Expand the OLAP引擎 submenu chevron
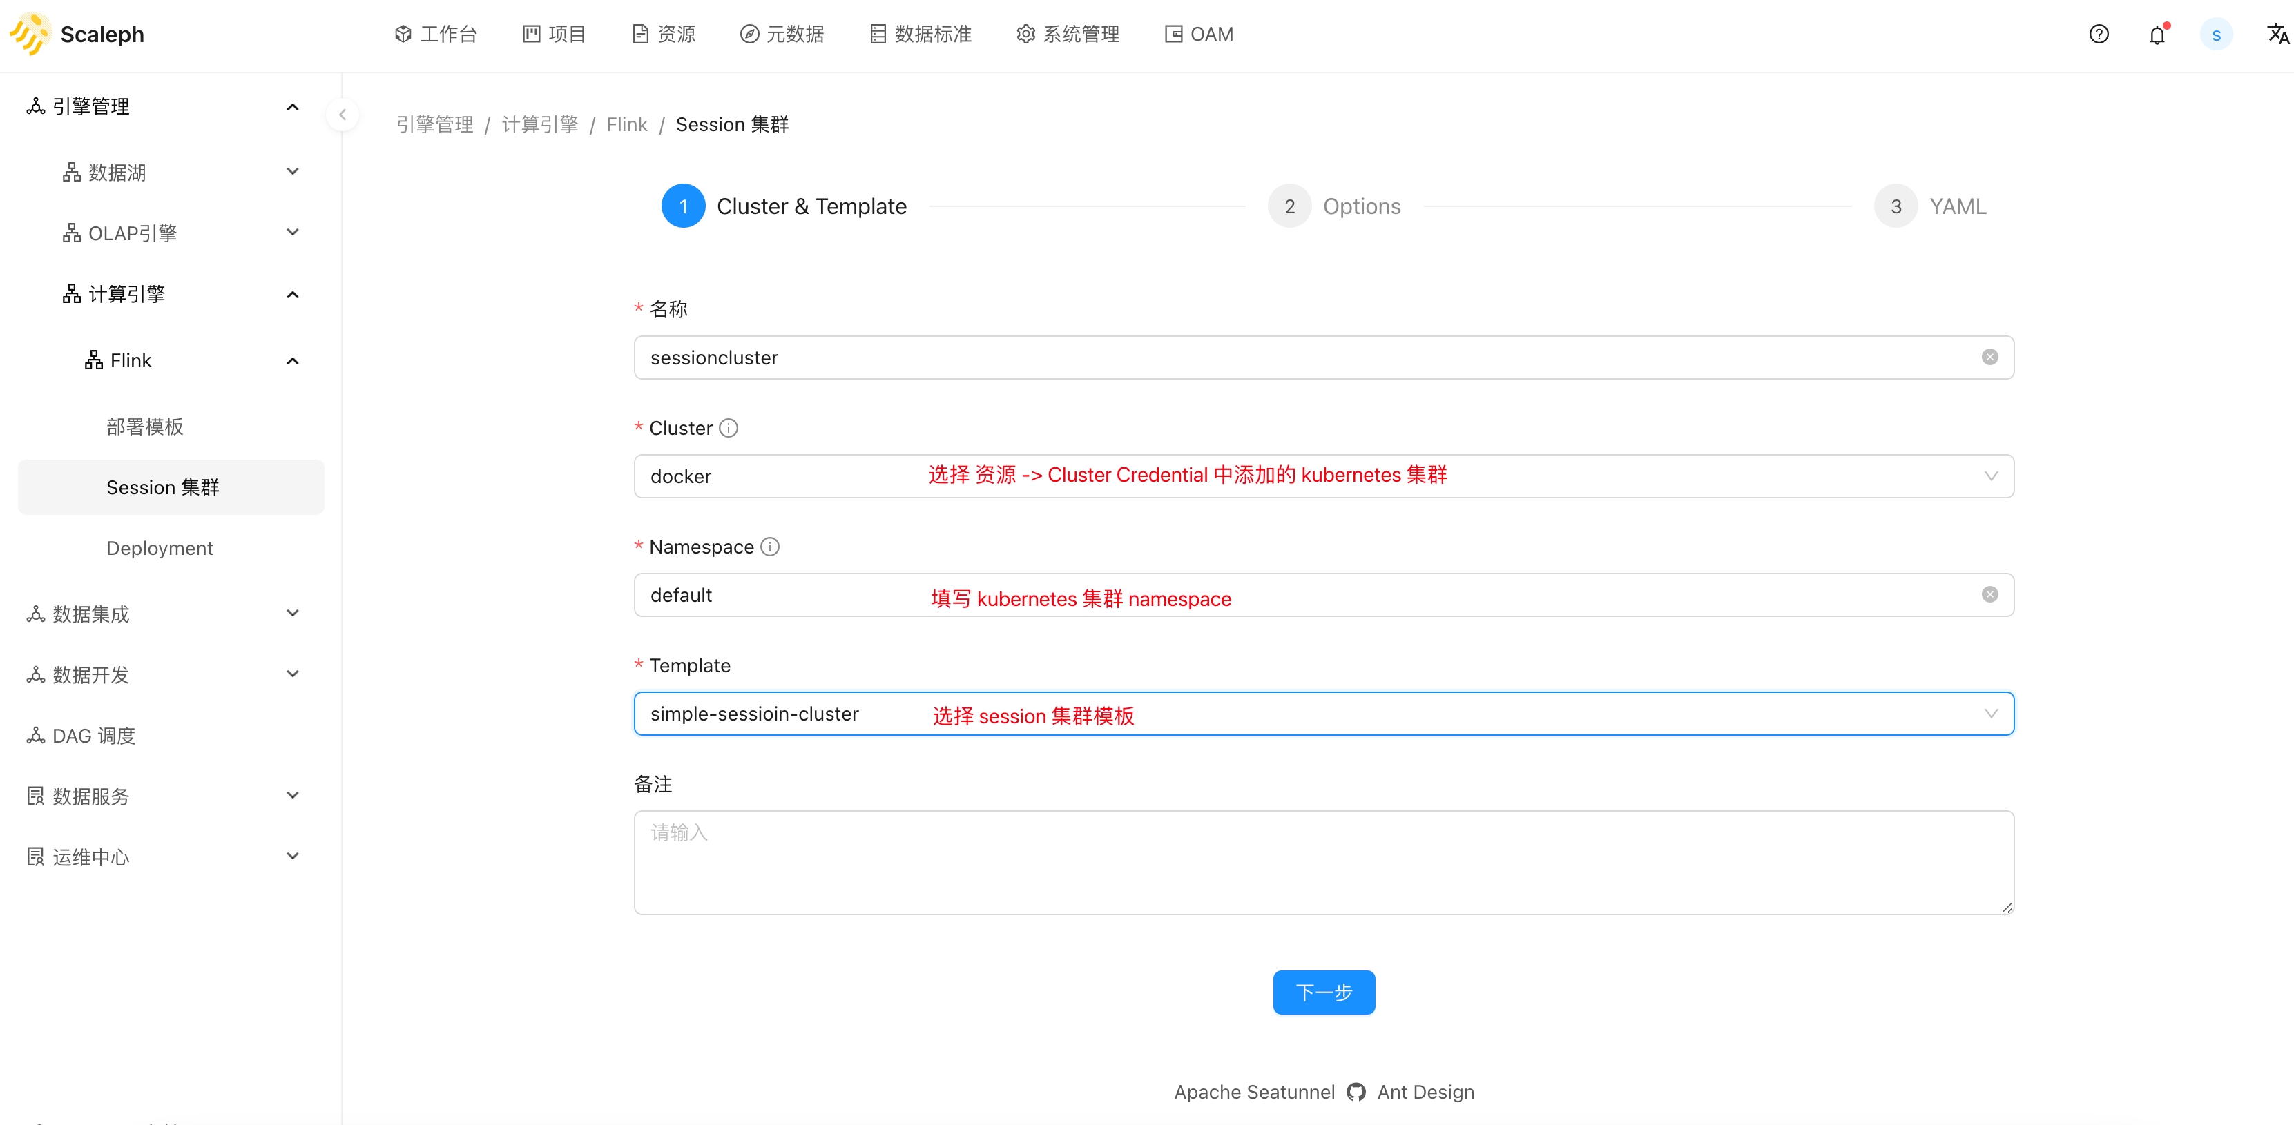The width and height of the screenshot is (2294, 1125). [x=292, y=233]
